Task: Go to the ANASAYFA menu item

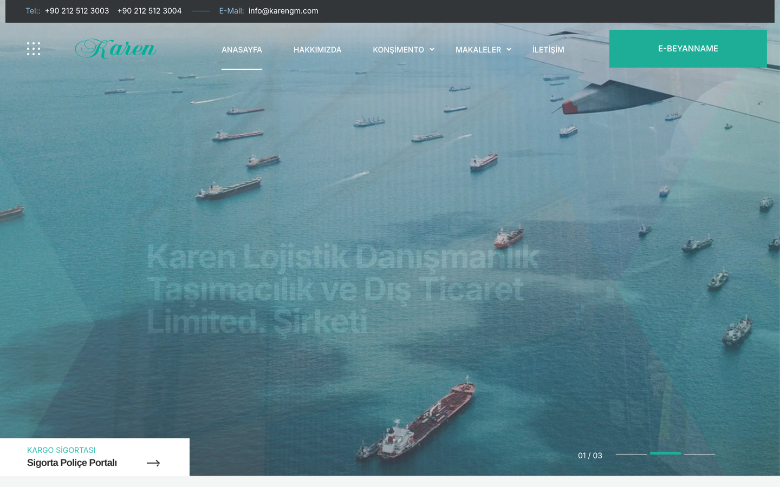Action: [242, 50]
